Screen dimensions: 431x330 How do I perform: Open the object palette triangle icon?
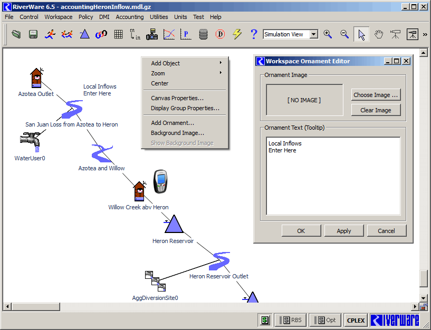[x=84, y=34]
